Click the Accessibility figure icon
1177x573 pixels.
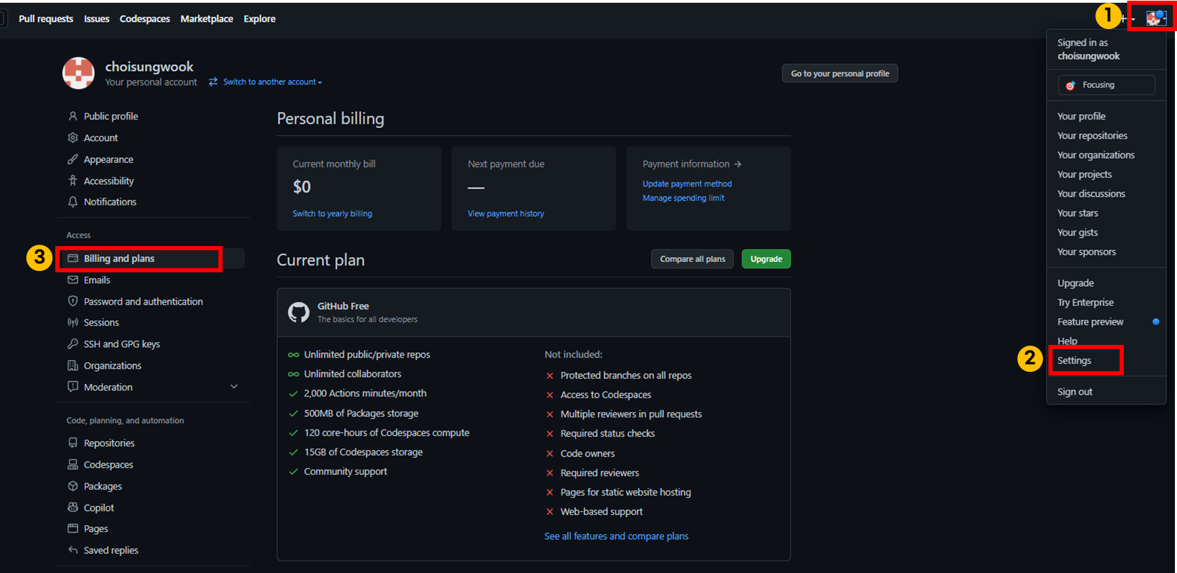click(x=73, y=180)
